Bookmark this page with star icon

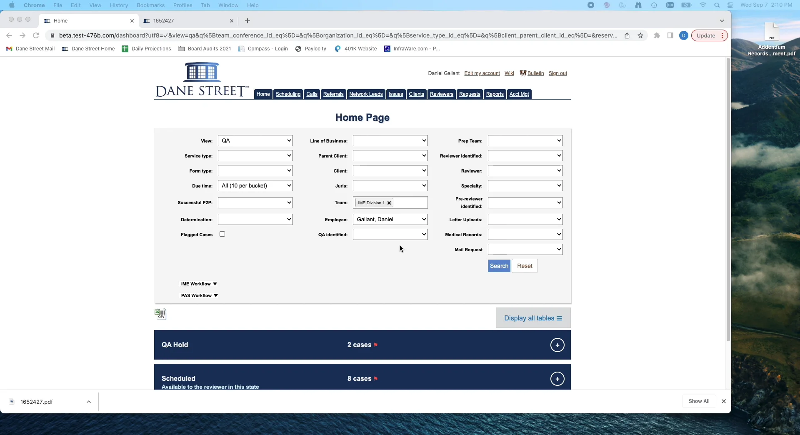640,35
